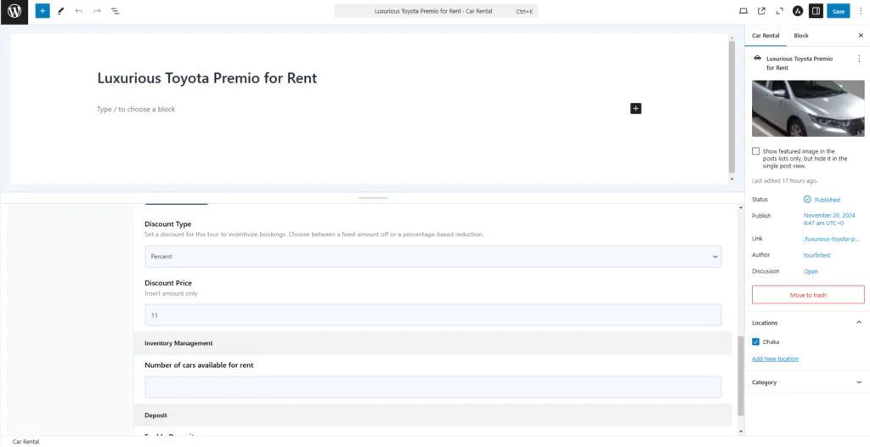Click the Last edited 17 hours ago text

(784, 181)
